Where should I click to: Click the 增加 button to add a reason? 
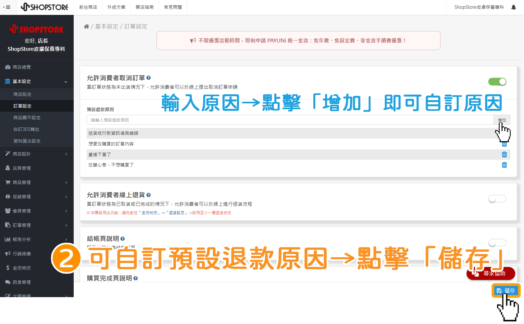point(502,120)
